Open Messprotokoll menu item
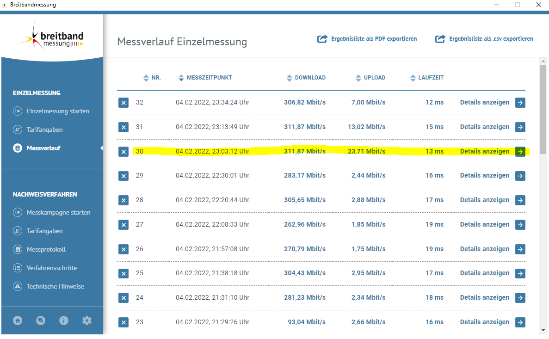 (x=39, y=249)
